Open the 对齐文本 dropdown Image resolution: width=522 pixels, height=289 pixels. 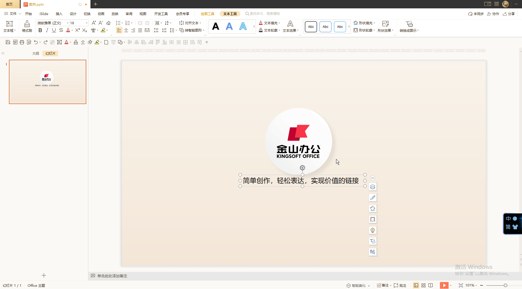[190, 23]
